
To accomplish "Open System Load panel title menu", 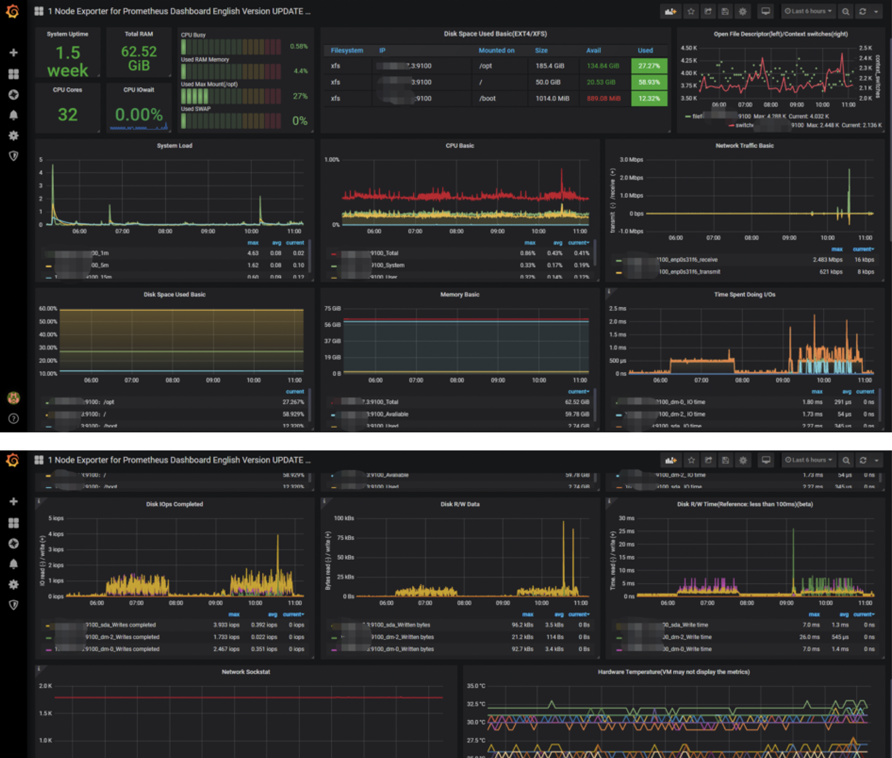I will (174, 146).
